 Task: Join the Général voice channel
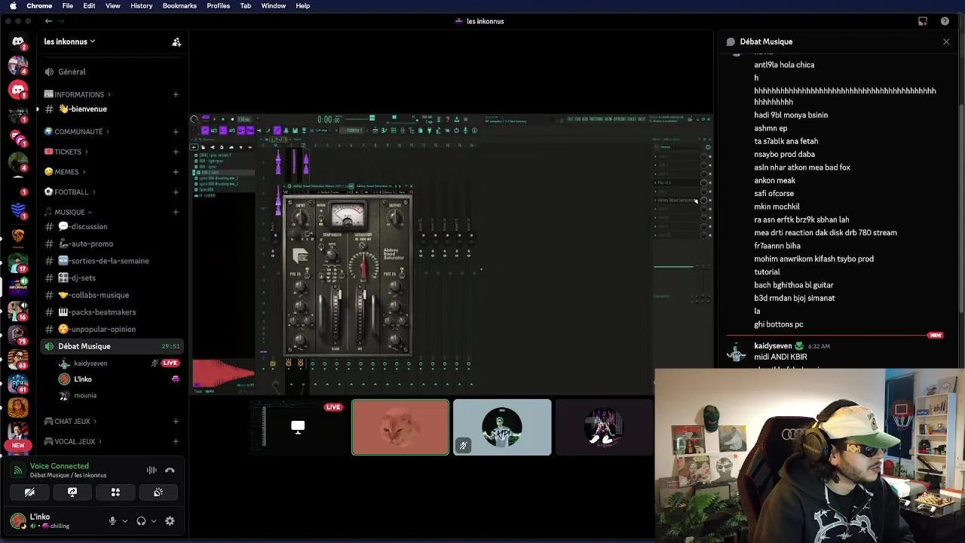point(111,72)
